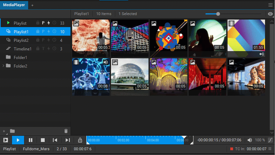Toggle the lock icon on Timeline1 row
The image size is (275, 155).
coord(38,48)
